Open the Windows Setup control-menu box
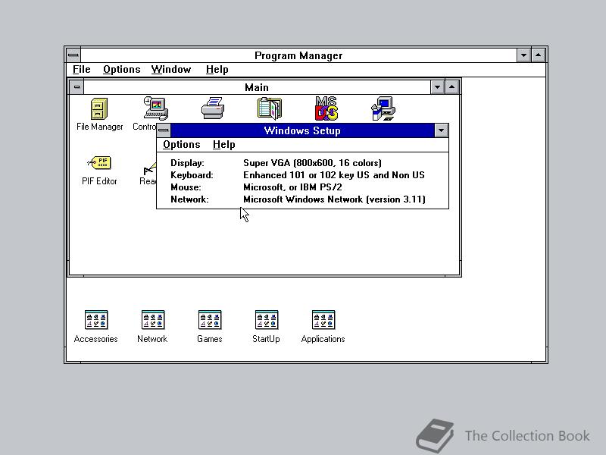Image resolution: width=606 pixels, height=455 pixels. pyautogui.click(x=164, y=130)
